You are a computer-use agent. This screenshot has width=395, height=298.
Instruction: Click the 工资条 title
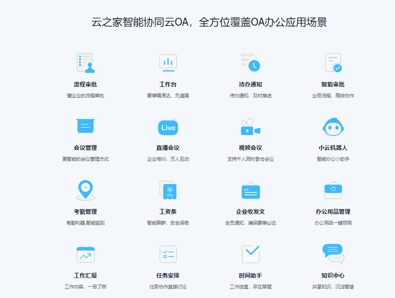pyautogui.click(x=168, y=212)
